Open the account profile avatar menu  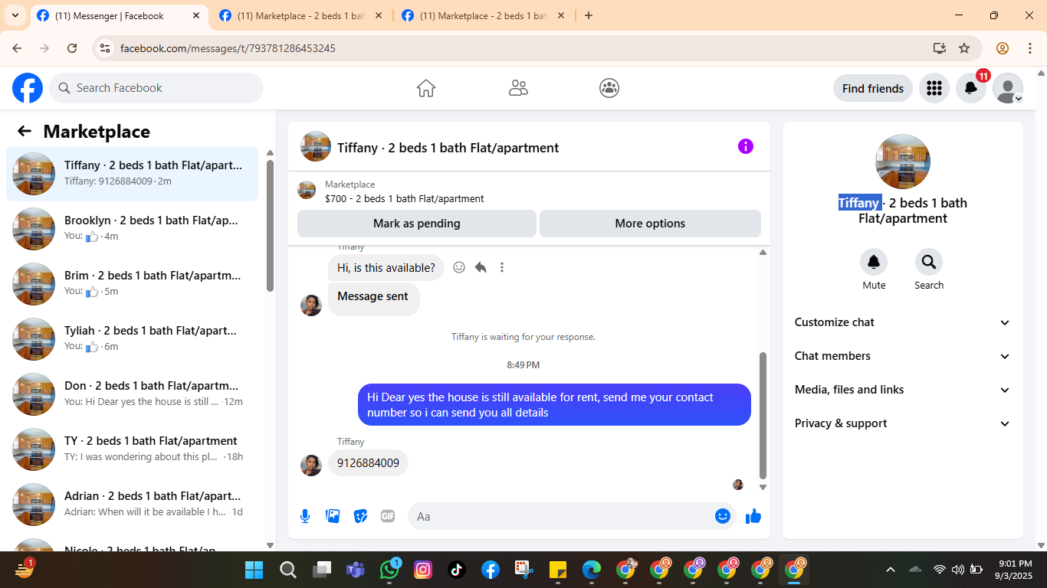1008,88
